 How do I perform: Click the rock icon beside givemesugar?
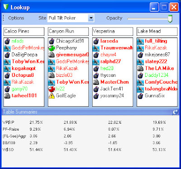(x=52, y=55)
